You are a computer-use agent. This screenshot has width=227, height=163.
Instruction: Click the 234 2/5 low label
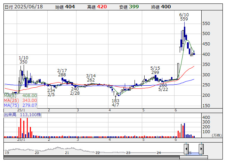[x=51, y=93]
